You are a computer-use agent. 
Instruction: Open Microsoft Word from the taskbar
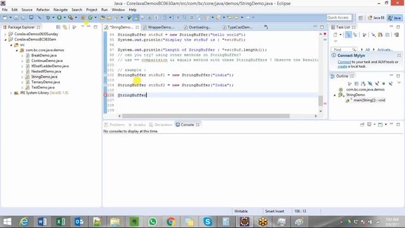click(x=42, y=222)
